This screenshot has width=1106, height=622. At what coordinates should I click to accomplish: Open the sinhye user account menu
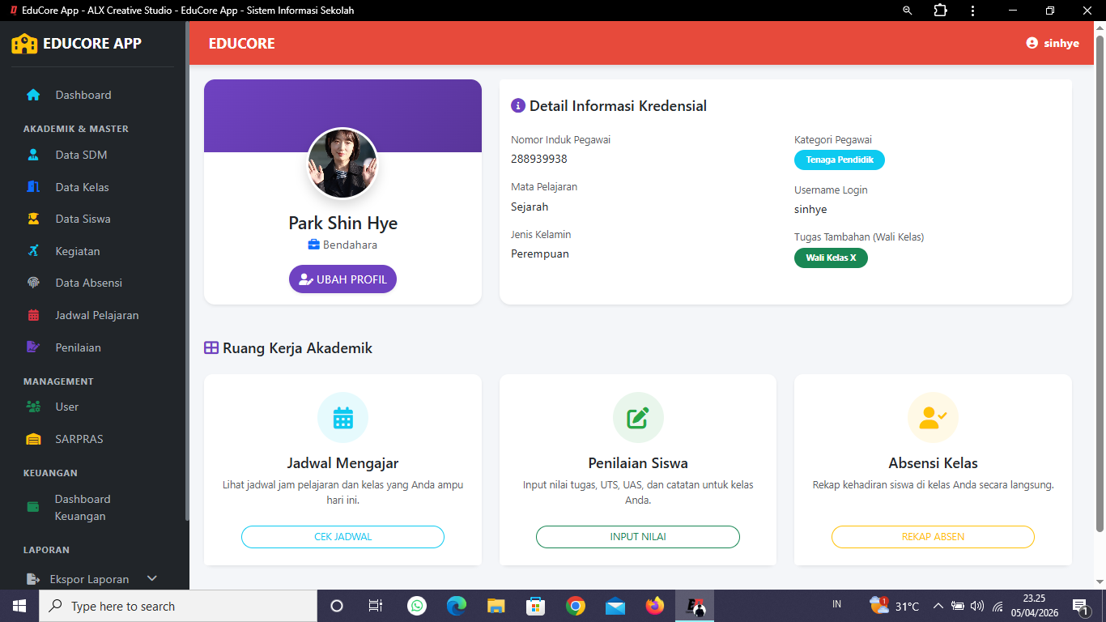point(1053,43)
